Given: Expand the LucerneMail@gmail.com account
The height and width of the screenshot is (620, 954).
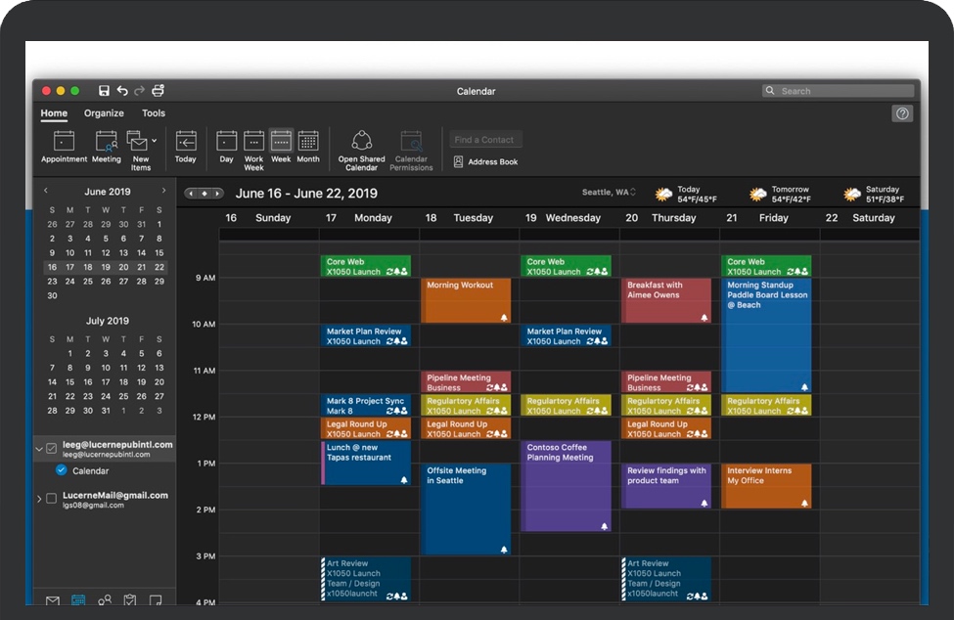Looking at the screenshot, I should coord(39,500).
